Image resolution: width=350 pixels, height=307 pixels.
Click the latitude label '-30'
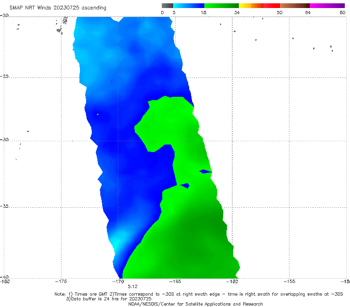[4, 139]
